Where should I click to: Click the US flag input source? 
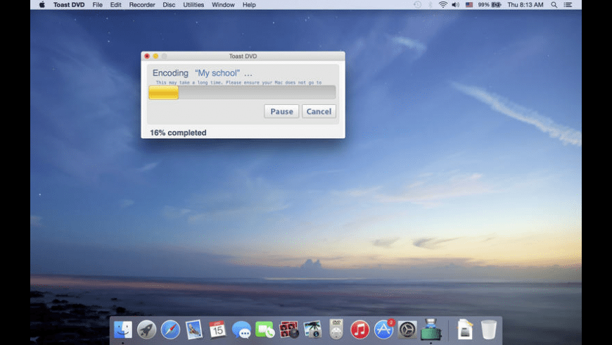tap(469, 5)
